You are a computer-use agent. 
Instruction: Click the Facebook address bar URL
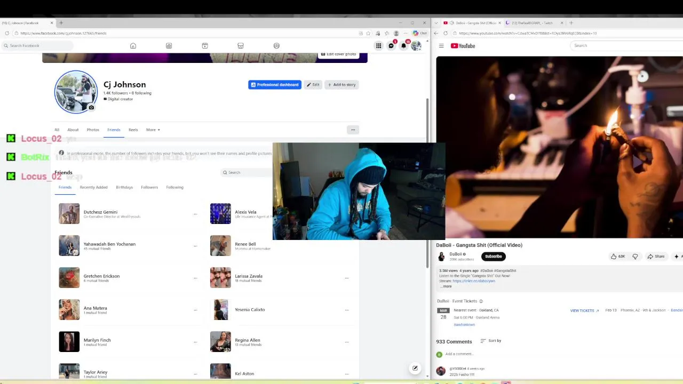click(x=63, y=33)
